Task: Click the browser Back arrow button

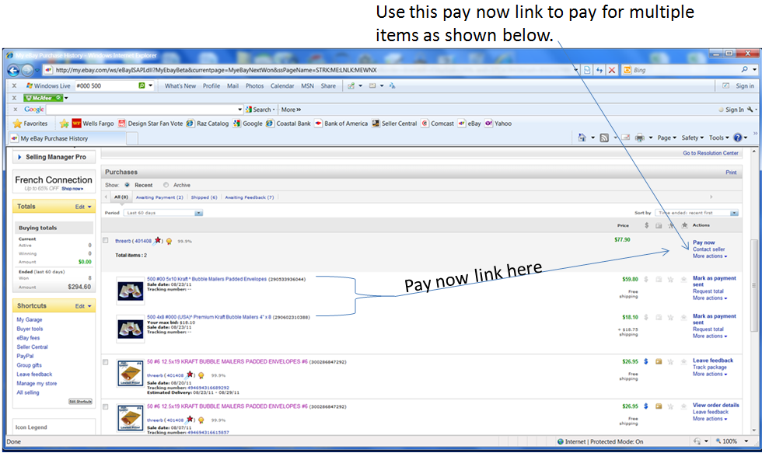Action: tap(16, 70)
